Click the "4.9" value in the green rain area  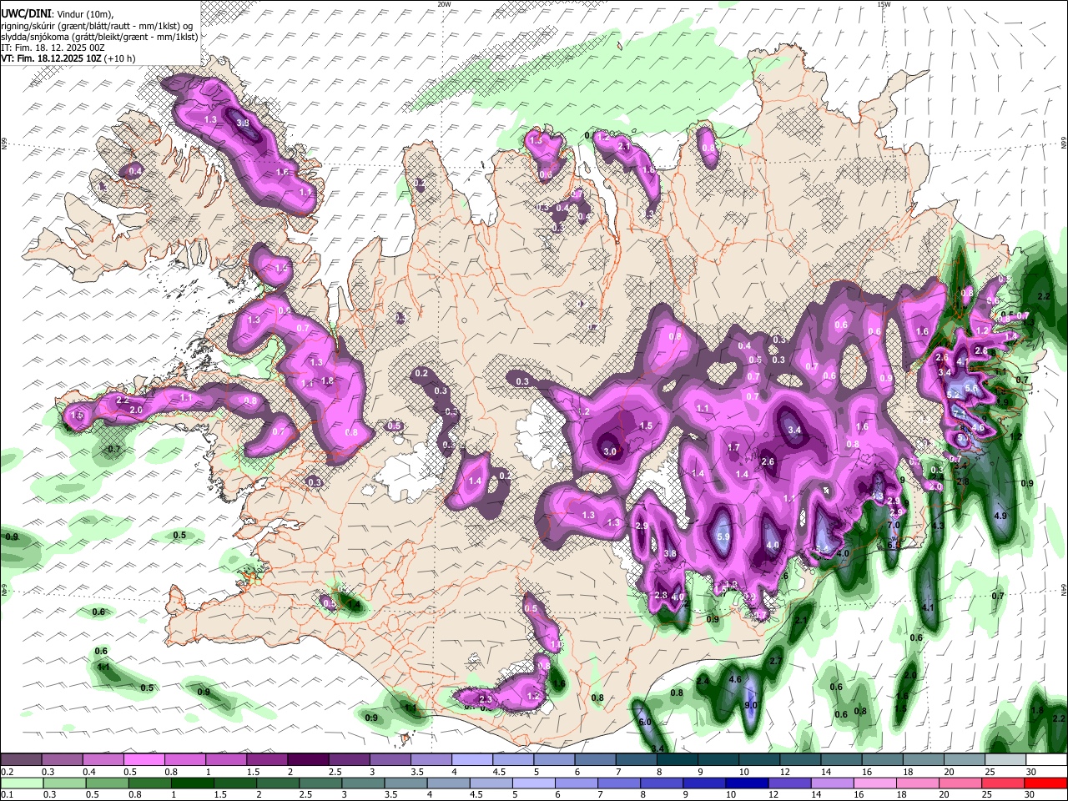pyautogui.click(x=1001, y=516)
